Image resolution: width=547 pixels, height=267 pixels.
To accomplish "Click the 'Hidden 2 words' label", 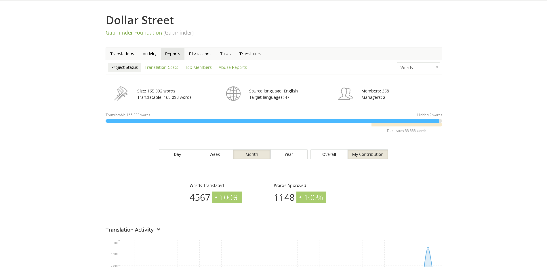I will 430,115.
